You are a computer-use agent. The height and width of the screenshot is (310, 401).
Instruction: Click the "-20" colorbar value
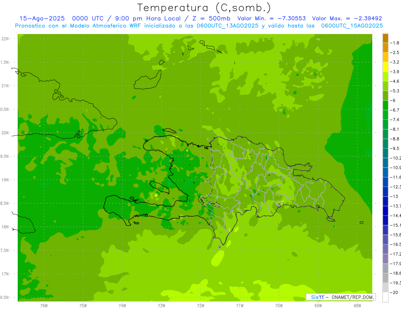[394, 293]
